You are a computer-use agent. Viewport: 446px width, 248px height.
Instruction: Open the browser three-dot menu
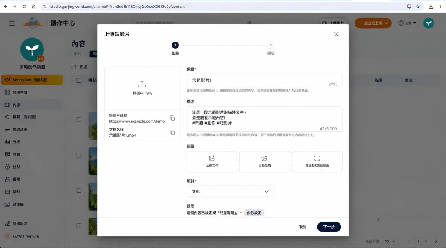tap(440, 6)
